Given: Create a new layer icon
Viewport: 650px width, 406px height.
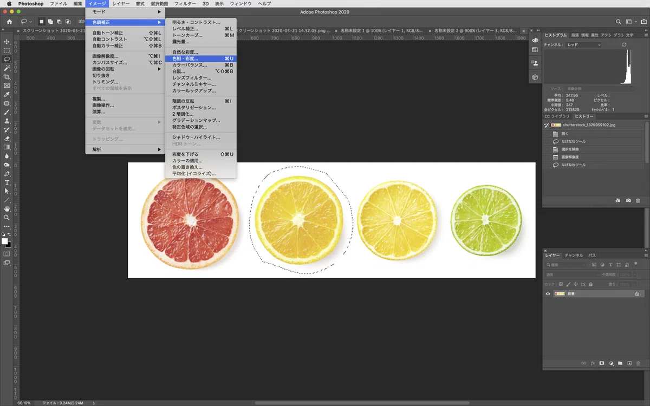Looking at the screenshot, I should click(x=629, y=363).
